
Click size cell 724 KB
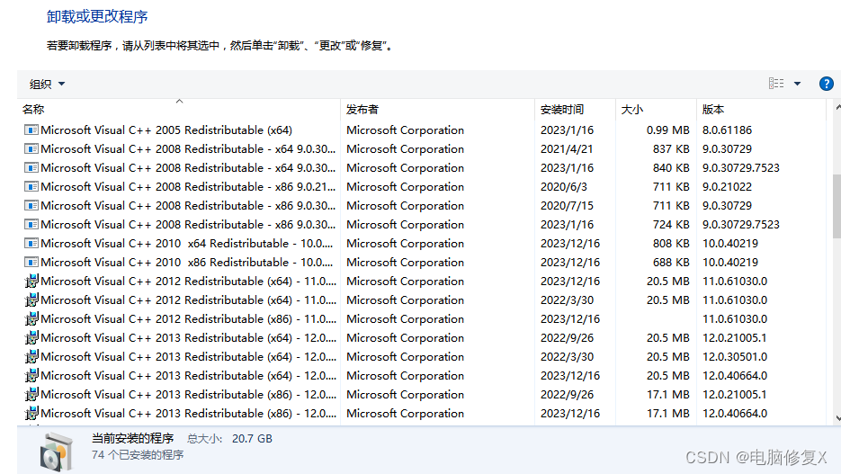click(671, 224)
